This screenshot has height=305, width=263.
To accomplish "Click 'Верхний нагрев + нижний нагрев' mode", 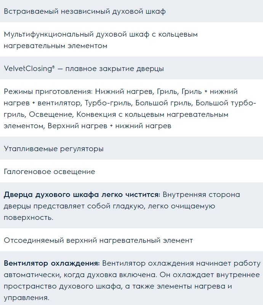I will (x=109, y=126).
